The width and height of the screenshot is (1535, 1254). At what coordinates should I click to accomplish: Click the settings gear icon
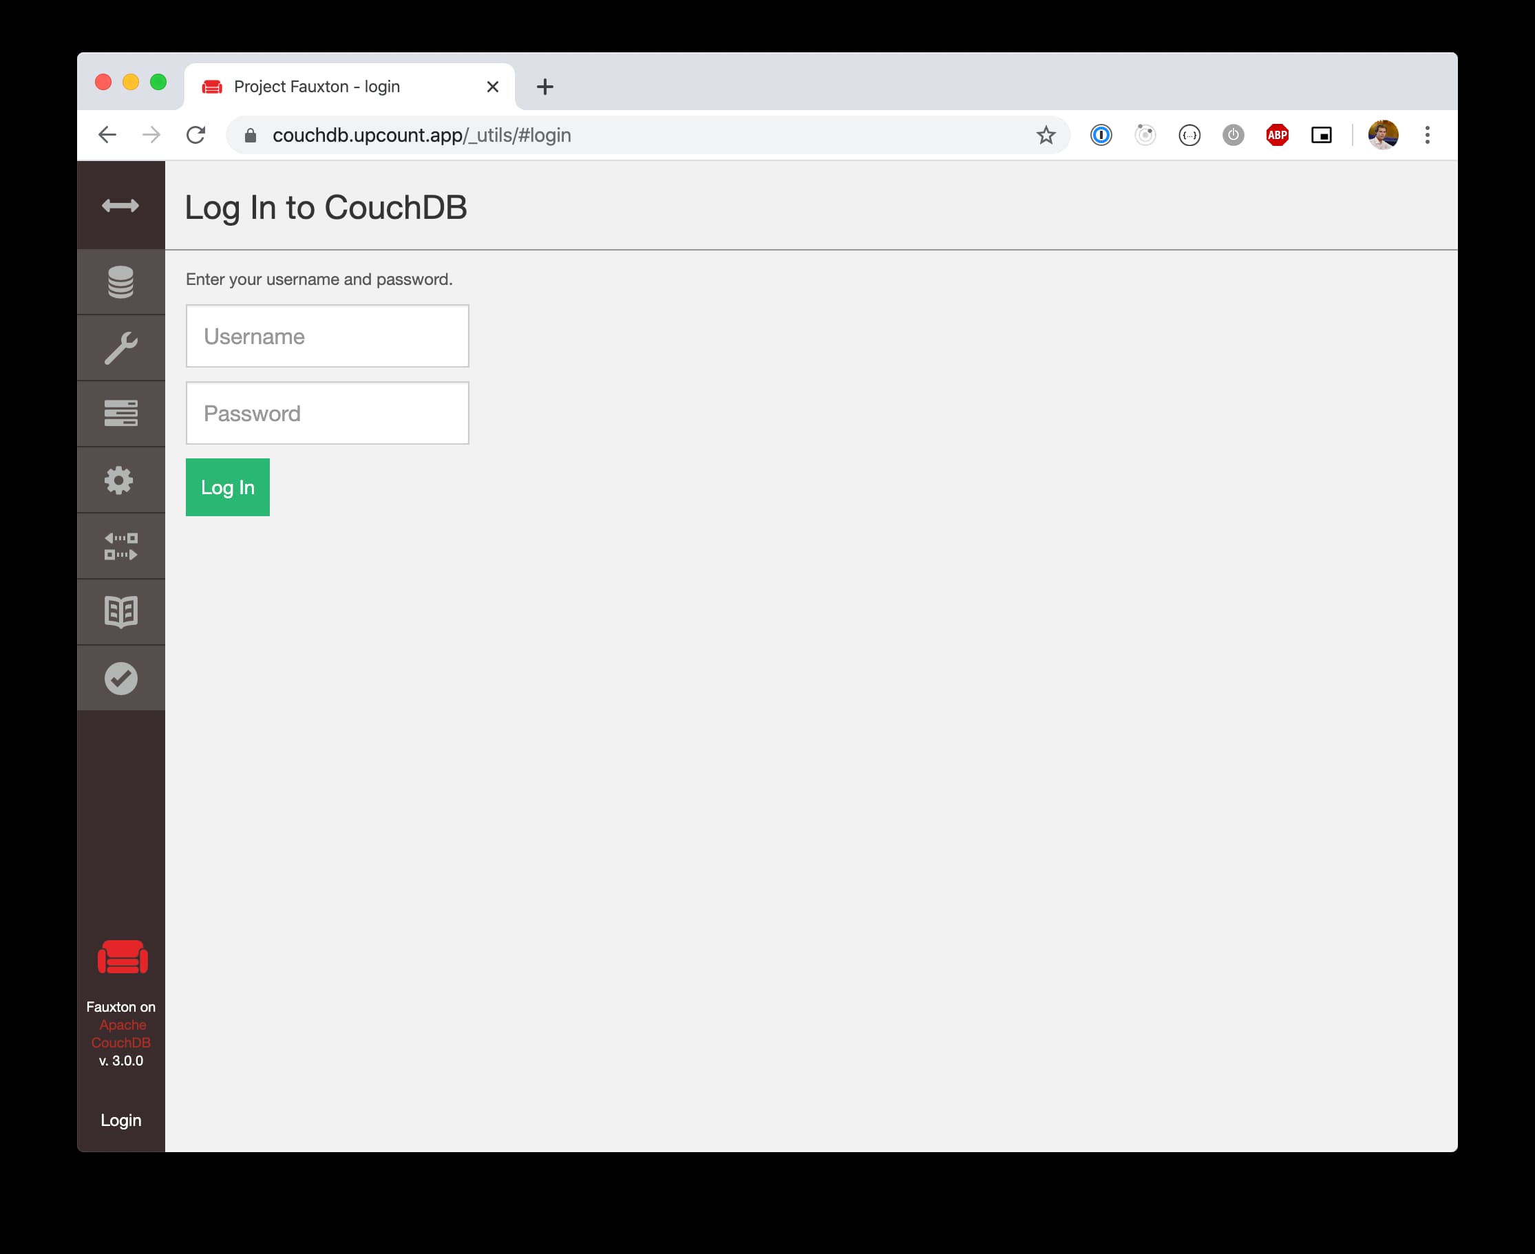124,482
